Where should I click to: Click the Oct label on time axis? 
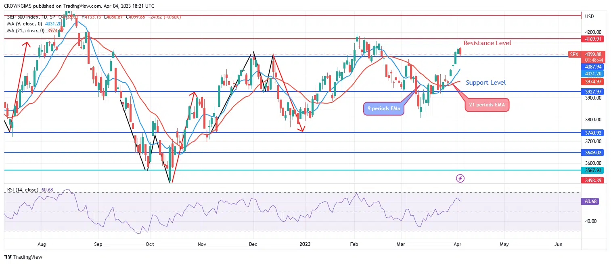tap(150, 244)
